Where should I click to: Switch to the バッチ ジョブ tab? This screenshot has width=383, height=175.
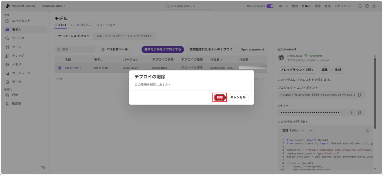click(x=106, y=25)
